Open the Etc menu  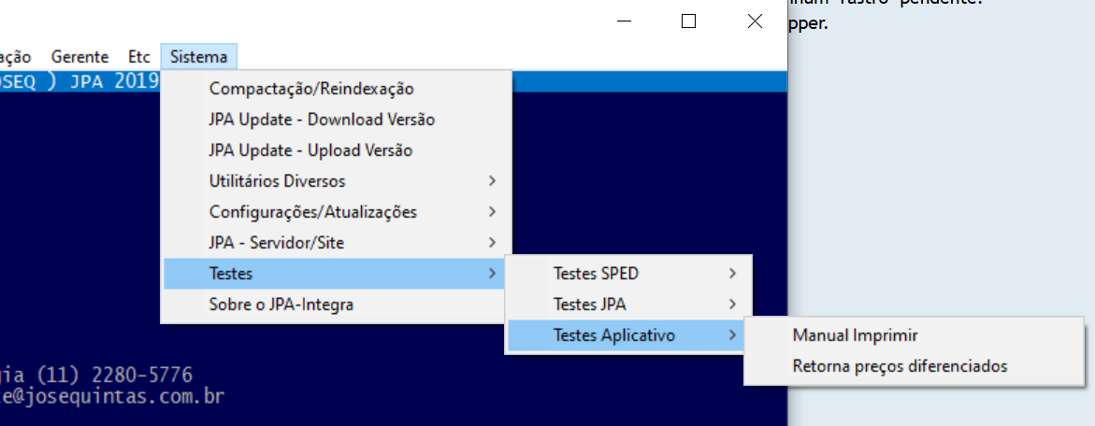pos(138,57)
